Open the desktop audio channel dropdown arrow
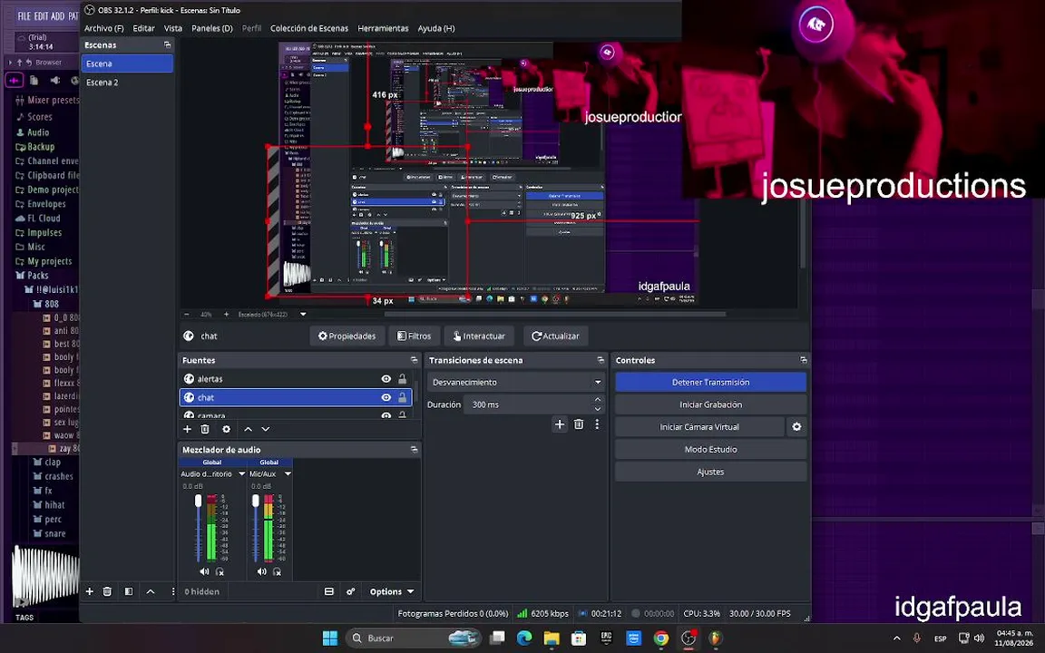The width and height of the screenshot is (1045, 653). (x=241, y=473)
